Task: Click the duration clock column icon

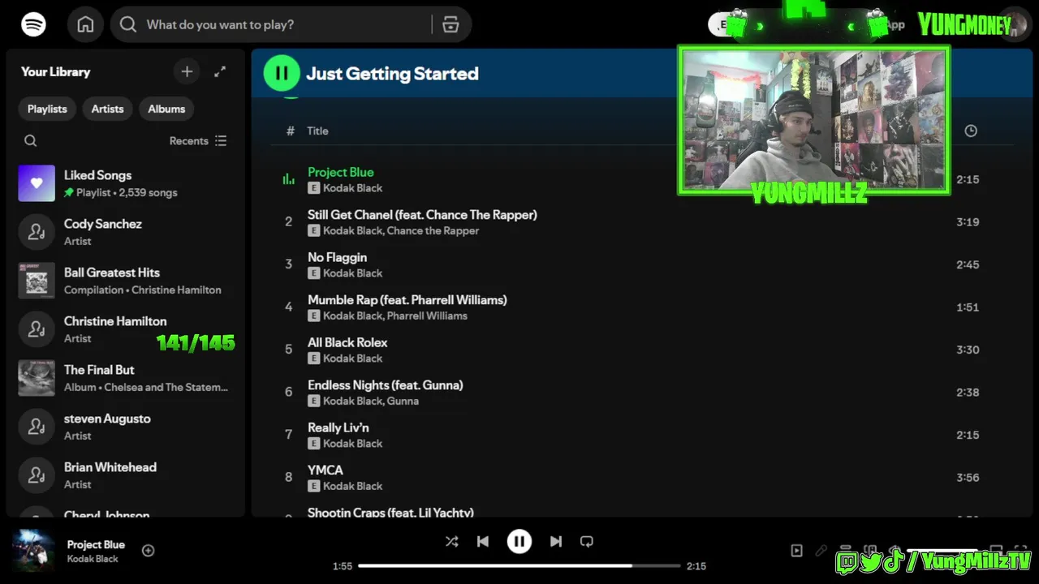Action: (x=971, y=131)
